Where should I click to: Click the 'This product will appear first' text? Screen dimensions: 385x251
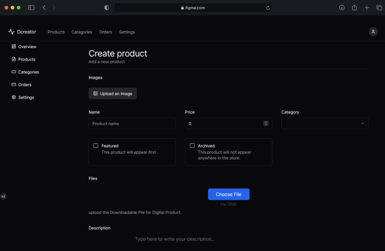129,152
